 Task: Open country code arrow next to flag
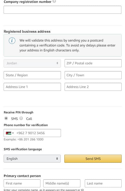(x=13, y=133)
